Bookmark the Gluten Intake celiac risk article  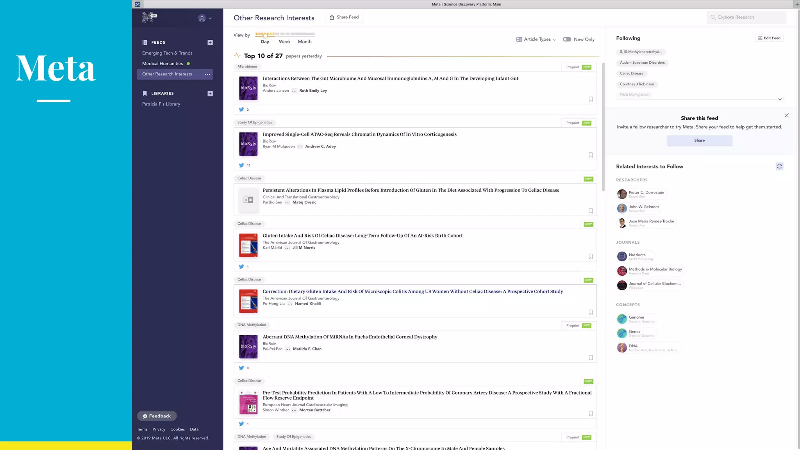[591, 256]
